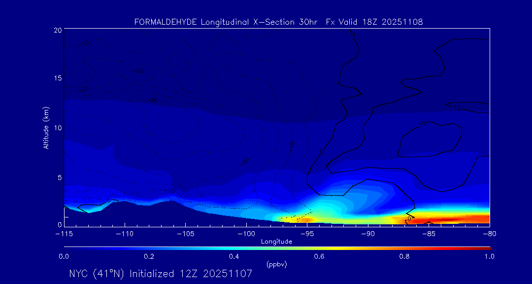Click the color scale value 0.8

coord(404,256)
